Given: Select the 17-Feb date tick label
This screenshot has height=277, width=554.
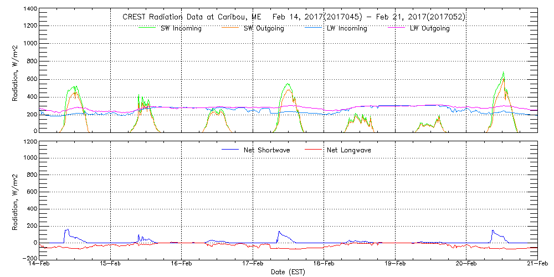Looking at the screenshot, I should coord(253,264).
